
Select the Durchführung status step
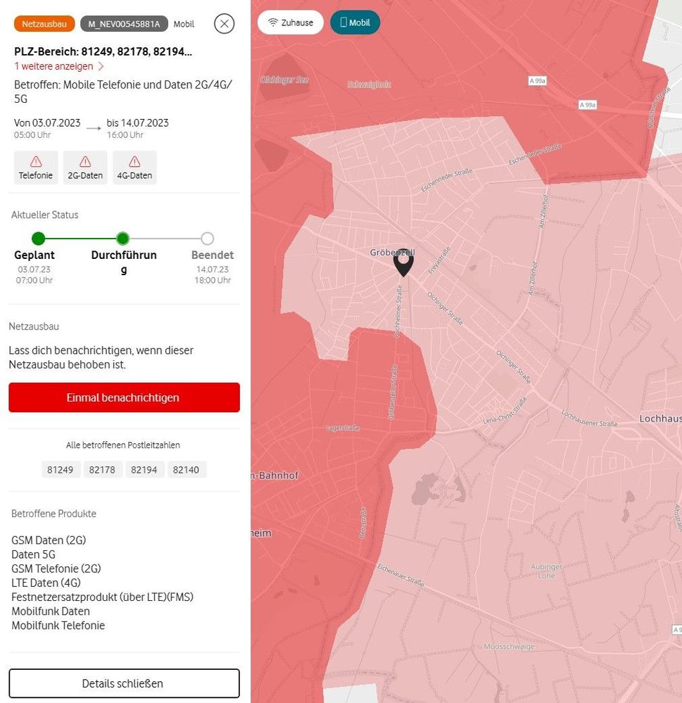(x=123, y=239)
